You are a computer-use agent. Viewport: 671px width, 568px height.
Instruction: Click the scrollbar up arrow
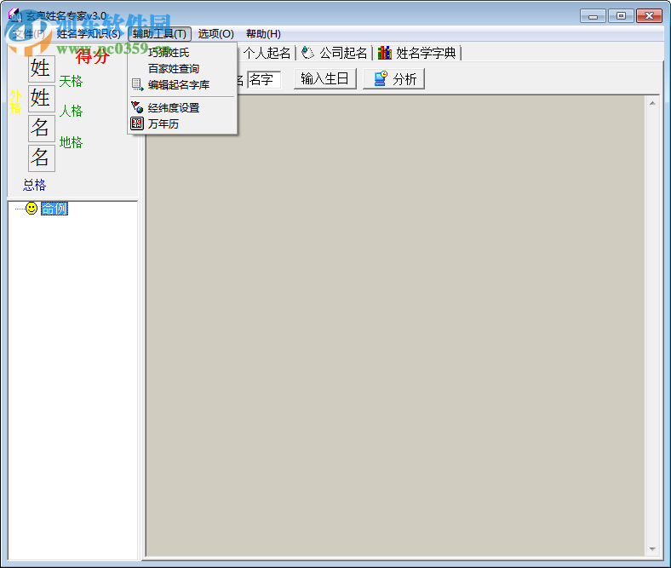click(x=652, y=103)
